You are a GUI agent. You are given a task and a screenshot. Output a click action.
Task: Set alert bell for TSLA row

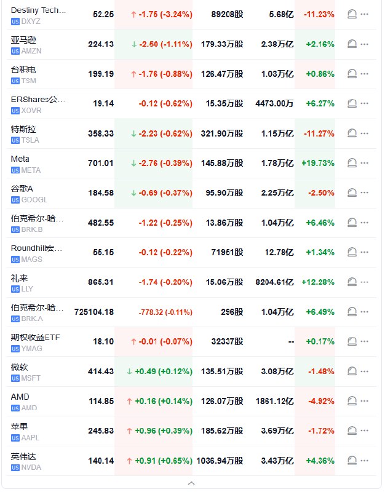tap(352, 133)
